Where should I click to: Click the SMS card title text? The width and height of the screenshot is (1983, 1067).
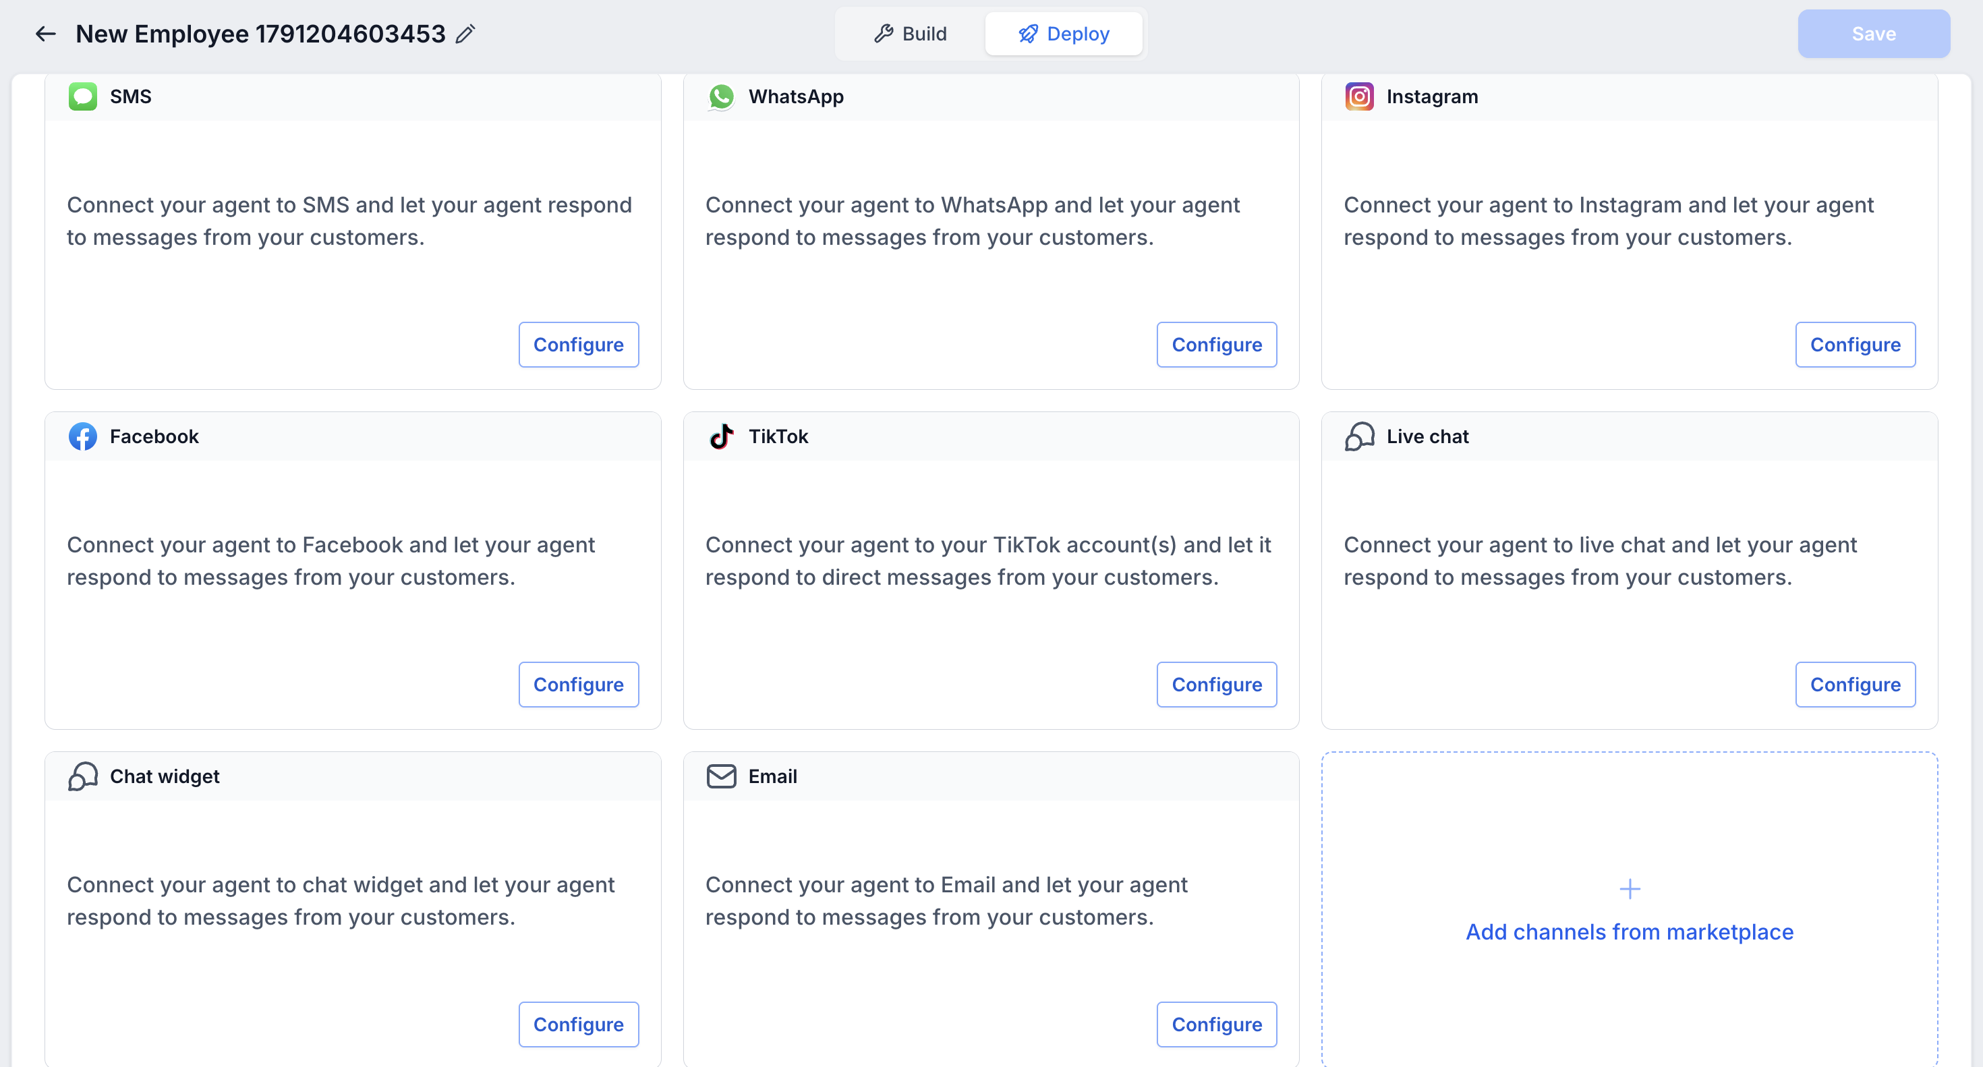131,96
